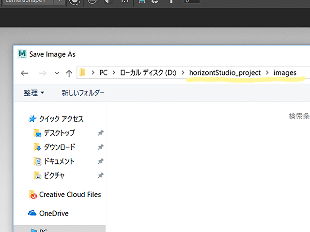
Task: Open ピクチャ in the navigation pane
Action: click(54, 175)
